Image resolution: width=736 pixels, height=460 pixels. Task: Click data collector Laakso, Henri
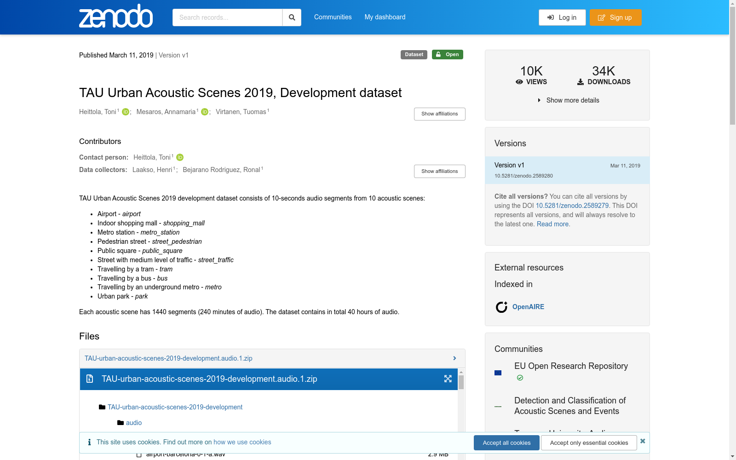pos(152,170)
